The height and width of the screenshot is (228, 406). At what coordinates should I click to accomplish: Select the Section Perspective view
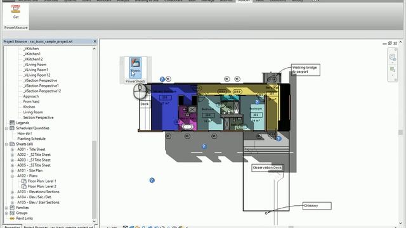38,118
